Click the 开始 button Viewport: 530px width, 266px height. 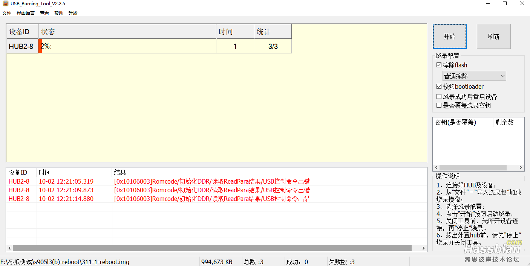coord(449,36)
